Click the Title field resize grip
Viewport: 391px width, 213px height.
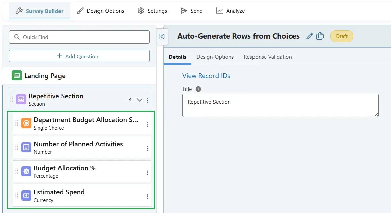[x=376, y=115]
